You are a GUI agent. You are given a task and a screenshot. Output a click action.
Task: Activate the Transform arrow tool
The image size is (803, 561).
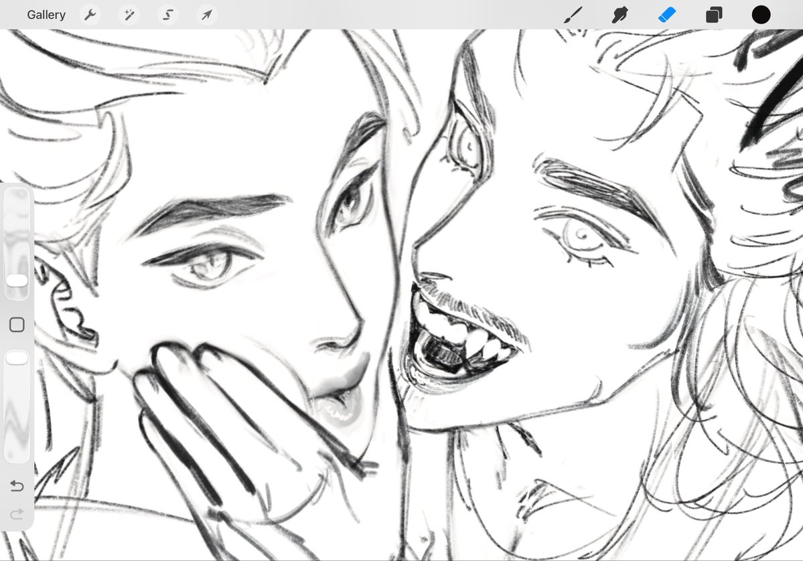click(x=207, y=15)
